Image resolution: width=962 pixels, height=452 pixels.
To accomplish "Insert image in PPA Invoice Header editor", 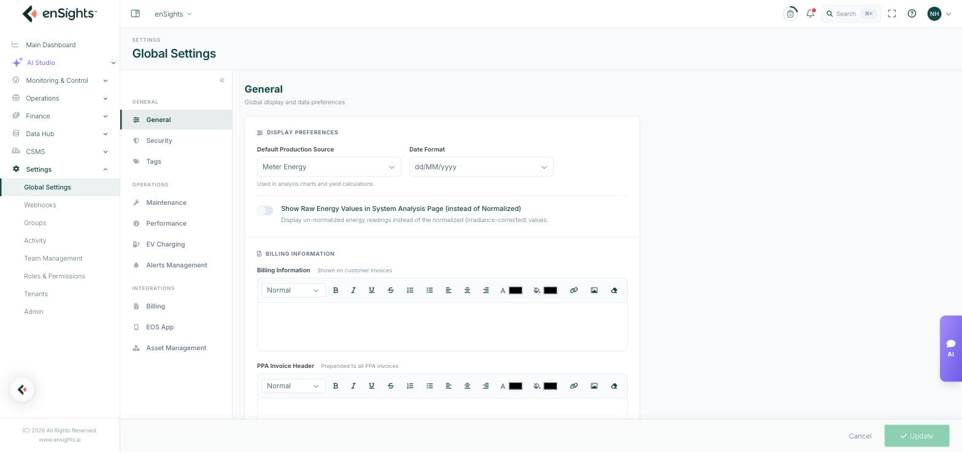I will [x=594, y=386].
